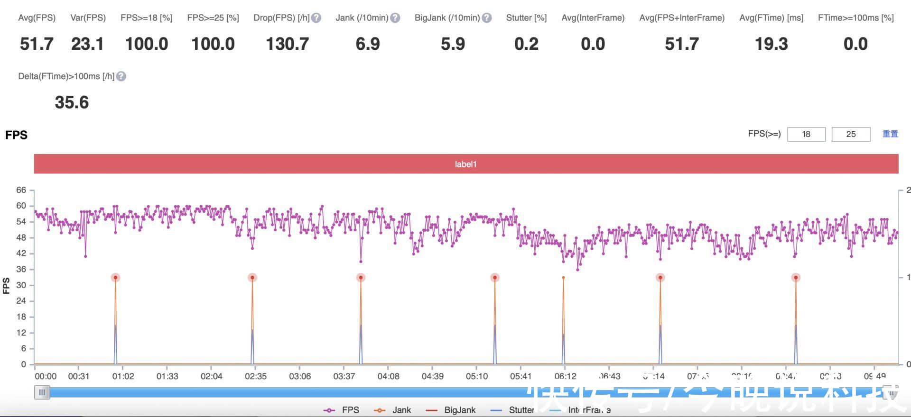
Task: Select the Jank marker near 01:02
Action: coord(115,278)
